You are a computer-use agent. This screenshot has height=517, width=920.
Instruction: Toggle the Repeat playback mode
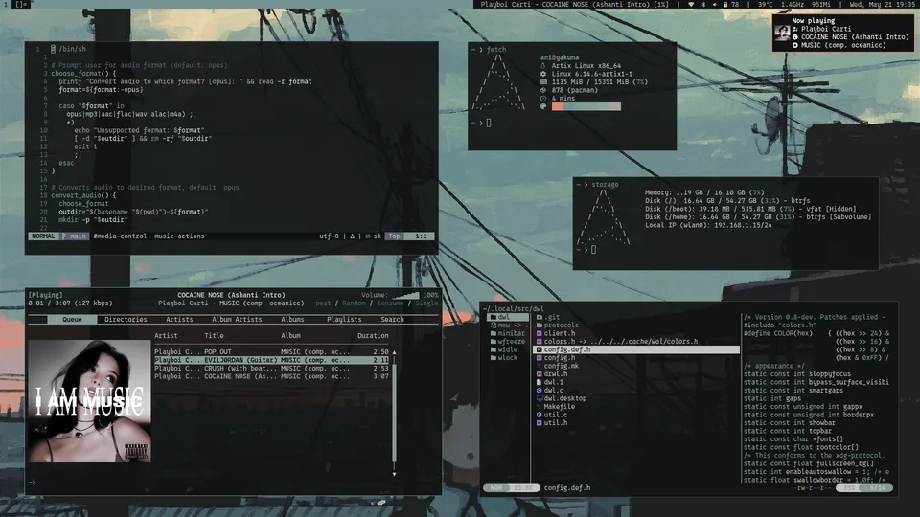323,303
